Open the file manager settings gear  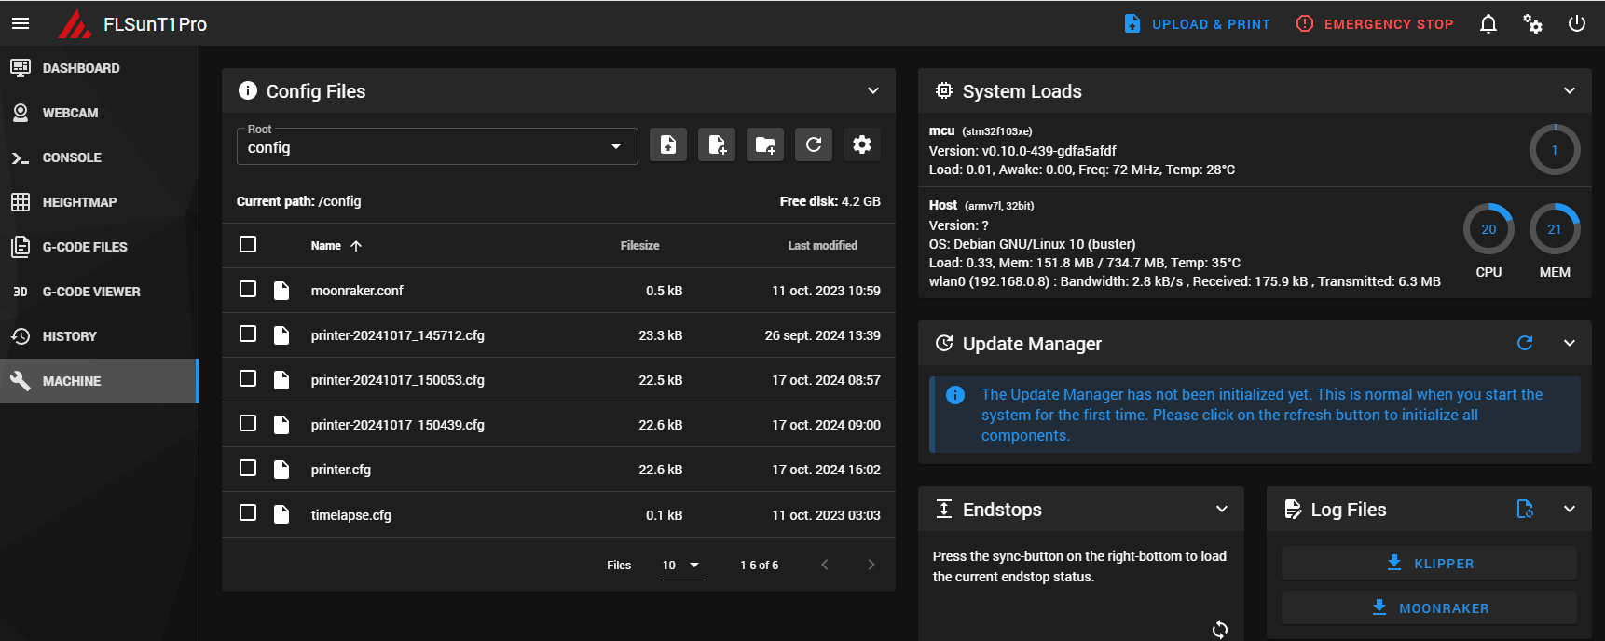point(862,144)
